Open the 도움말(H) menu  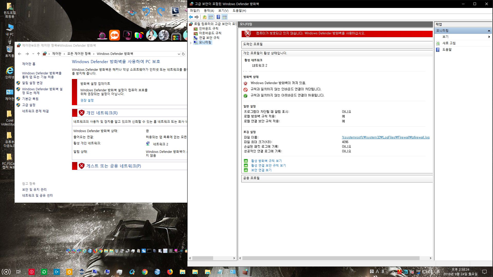(239, 11)
